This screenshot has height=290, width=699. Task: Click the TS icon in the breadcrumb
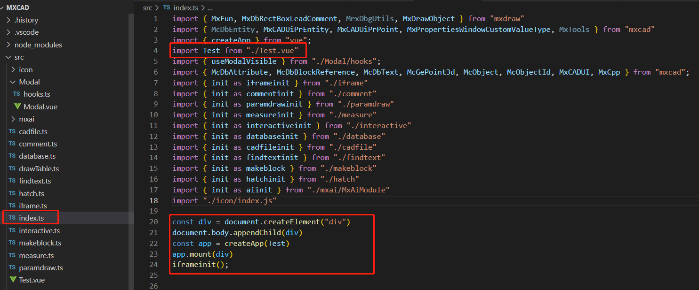click(167, 8)
